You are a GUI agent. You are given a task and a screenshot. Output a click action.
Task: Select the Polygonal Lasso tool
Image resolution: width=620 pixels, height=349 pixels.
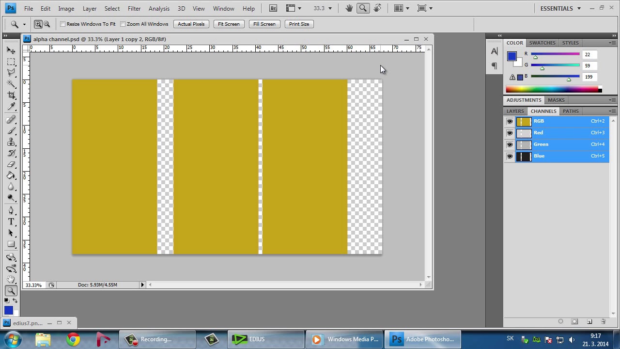(x=11, y=73)
